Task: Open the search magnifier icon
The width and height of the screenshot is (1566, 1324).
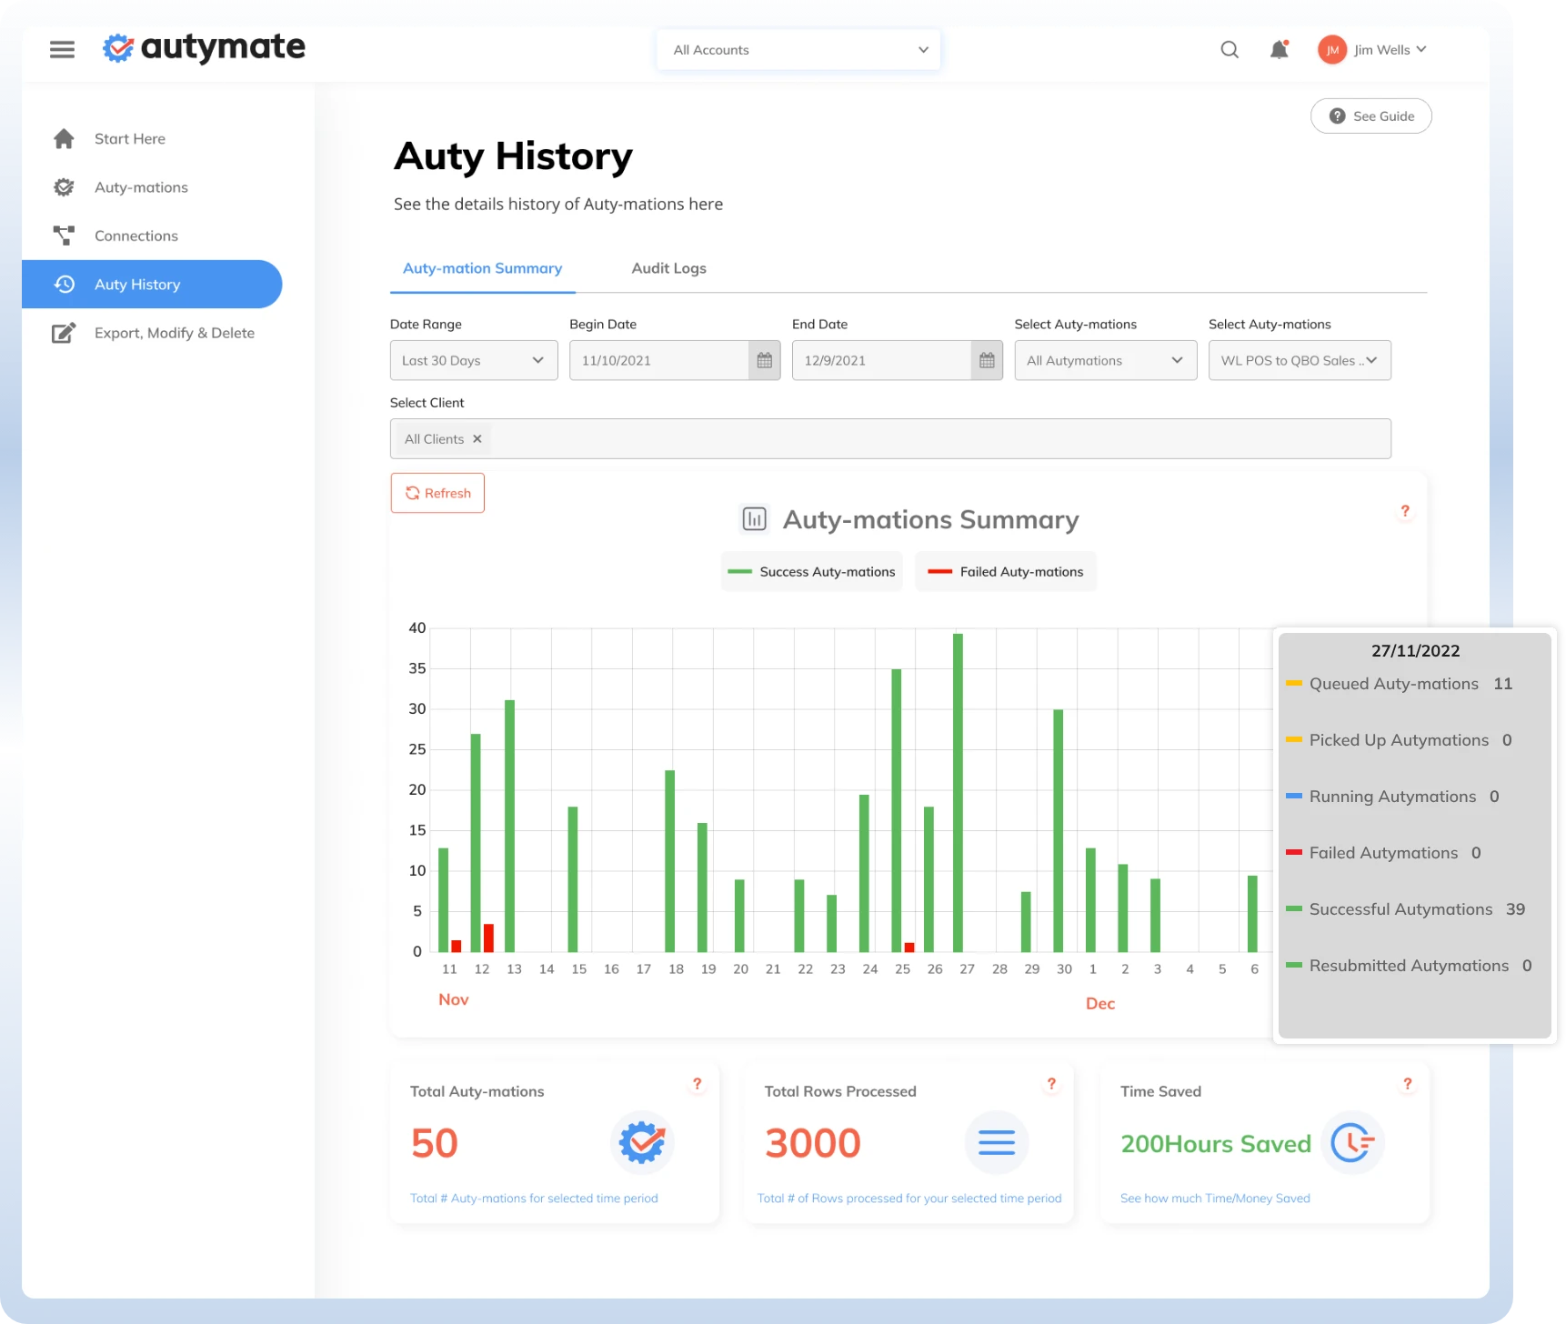Action: coord(1229,50)
